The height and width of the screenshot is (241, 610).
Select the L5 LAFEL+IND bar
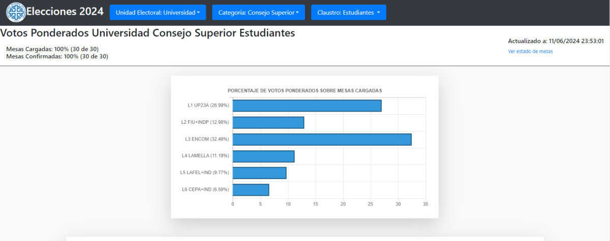point(259,173)
